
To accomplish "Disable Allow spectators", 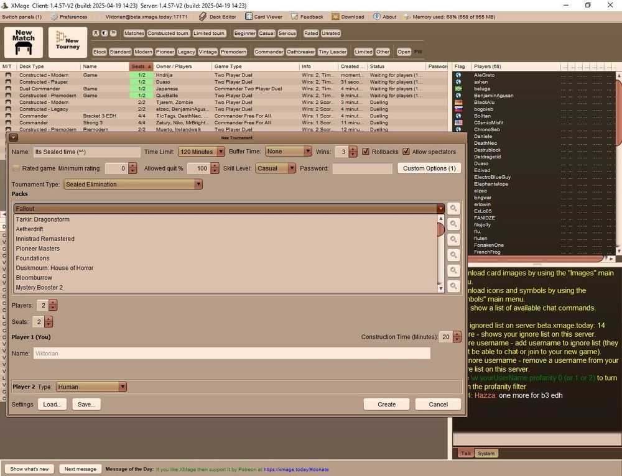I will point(407,151).
